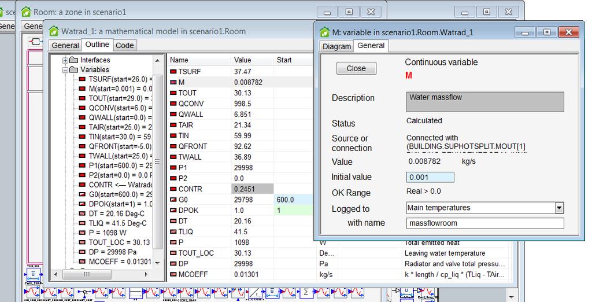
Task: Click the outline tree horizontal scroll right arrow
Action: click(x=146, y=274)
